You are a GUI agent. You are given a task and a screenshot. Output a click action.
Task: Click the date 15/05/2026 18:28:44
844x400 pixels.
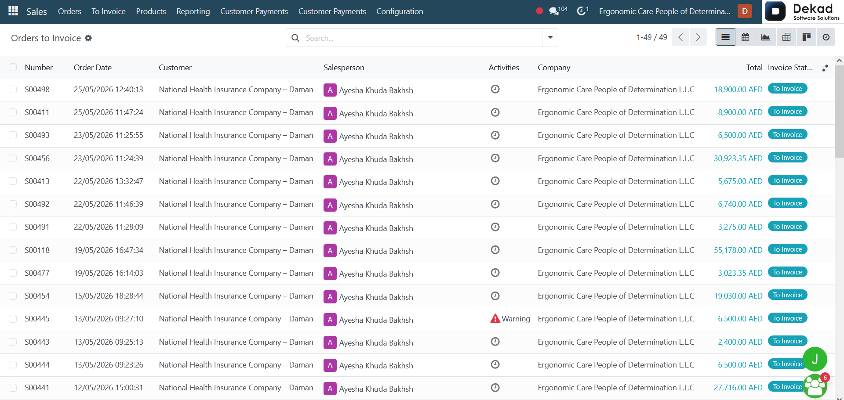click(x=109, y=296)
